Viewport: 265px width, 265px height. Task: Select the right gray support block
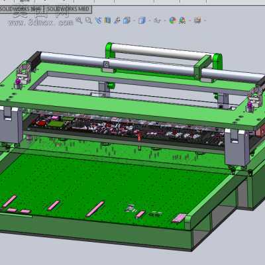[237, 148]
